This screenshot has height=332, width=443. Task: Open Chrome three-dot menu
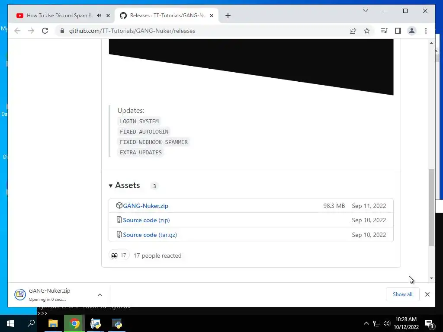coord(426,31)
